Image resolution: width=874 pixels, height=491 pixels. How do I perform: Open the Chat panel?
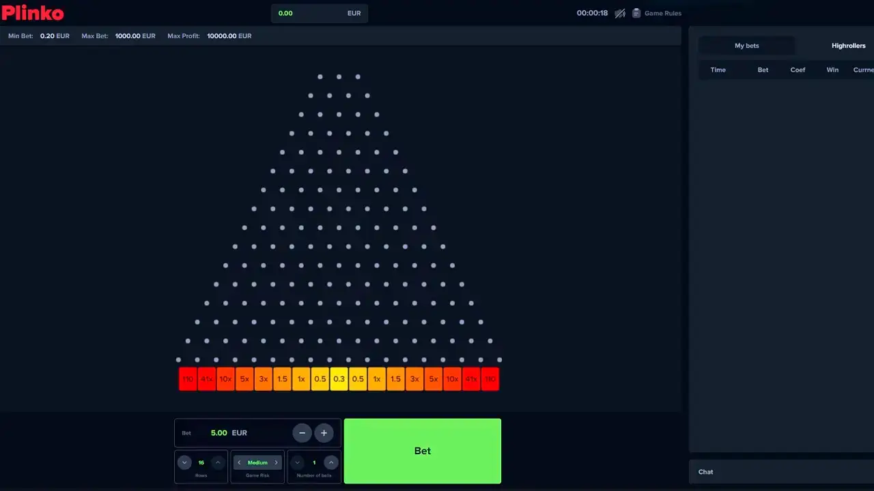pos(706,472)
